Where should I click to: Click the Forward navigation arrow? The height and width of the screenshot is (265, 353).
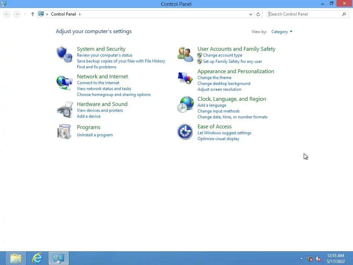17,14
